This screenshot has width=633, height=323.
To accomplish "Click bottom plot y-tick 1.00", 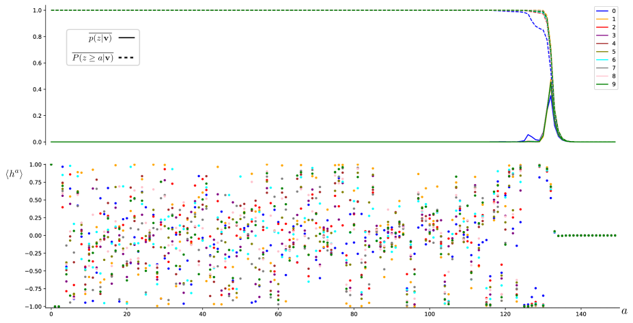I will coord(35,164).
